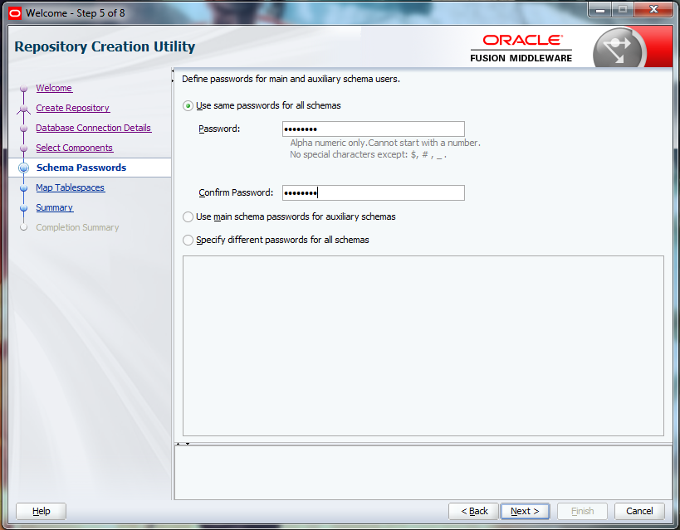
Task: Jump to Summary step
Action: point(55,207)
